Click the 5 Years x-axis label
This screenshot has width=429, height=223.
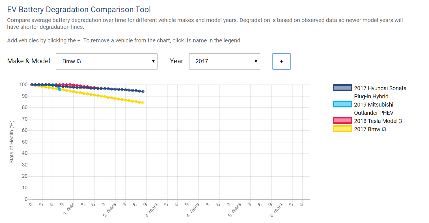[234, 210]
